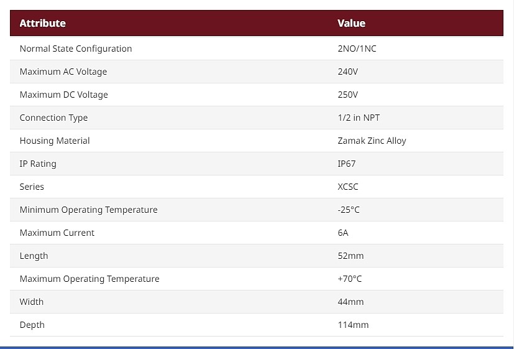
Task: Click the 2NO/1NC value cell
Action: (357, 49)
